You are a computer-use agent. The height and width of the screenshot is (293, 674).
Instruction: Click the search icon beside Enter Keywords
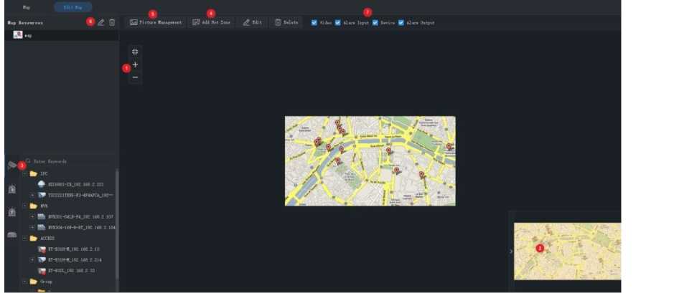click(28, 161)
